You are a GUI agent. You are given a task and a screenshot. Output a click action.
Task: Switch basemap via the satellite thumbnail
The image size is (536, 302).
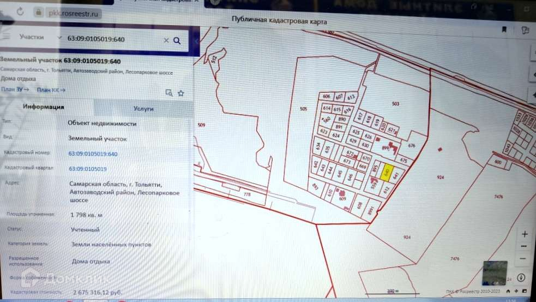click(495, 273)
